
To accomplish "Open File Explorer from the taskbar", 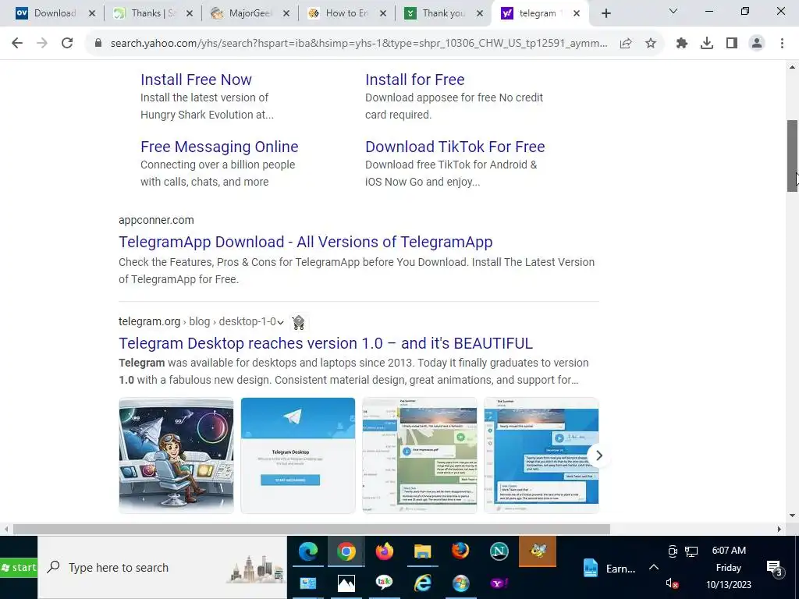I will [x=422, y=551].
